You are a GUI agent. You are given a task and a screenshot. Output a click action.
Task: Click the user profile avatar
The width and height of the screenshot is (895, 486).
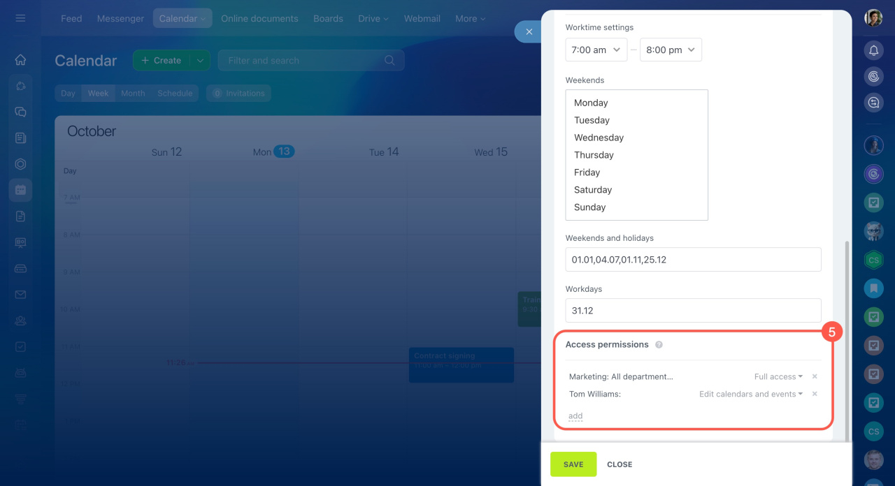[x=873, y=18]
